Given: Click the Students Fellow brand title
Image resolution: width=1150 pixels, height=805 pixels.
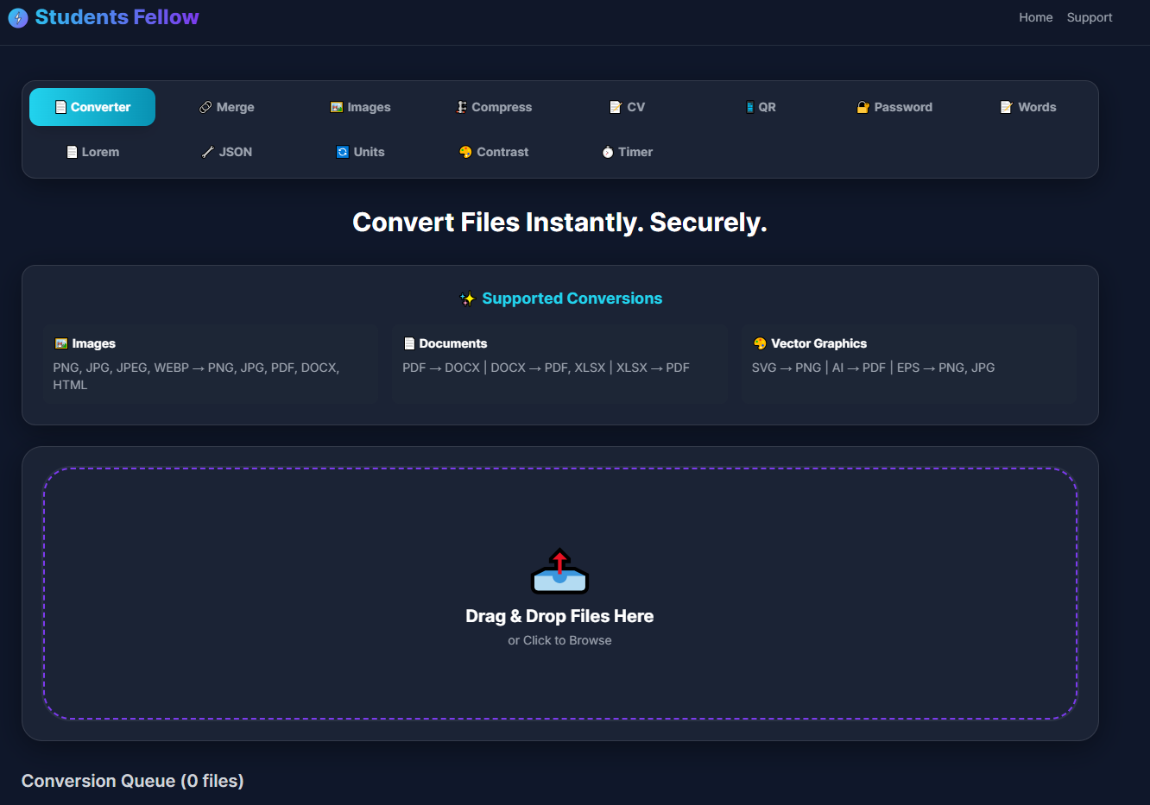Looking at the screenshot, I should tap(117, 17).
